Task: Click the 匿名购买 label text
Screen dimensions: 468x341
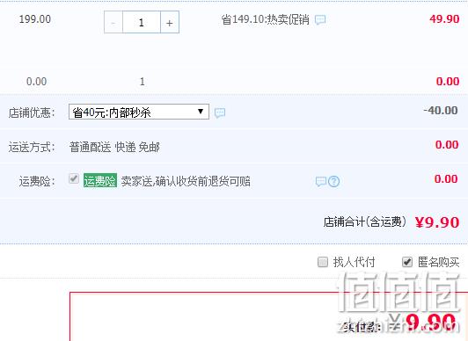Action: 438,262
